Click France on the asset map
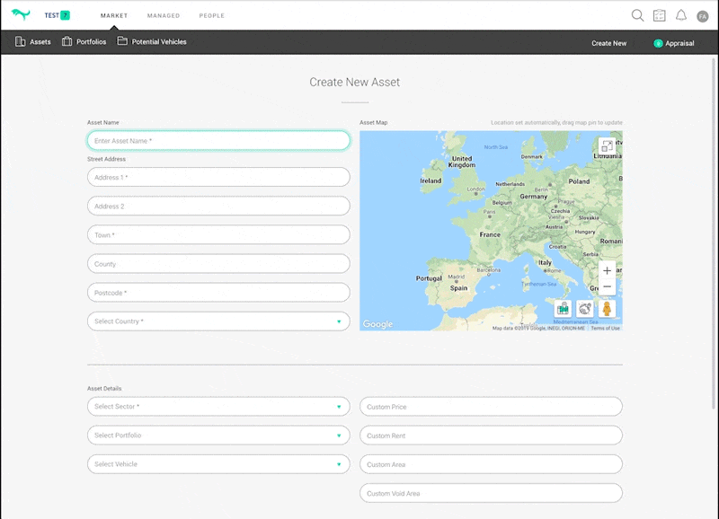 click(490, 234)
